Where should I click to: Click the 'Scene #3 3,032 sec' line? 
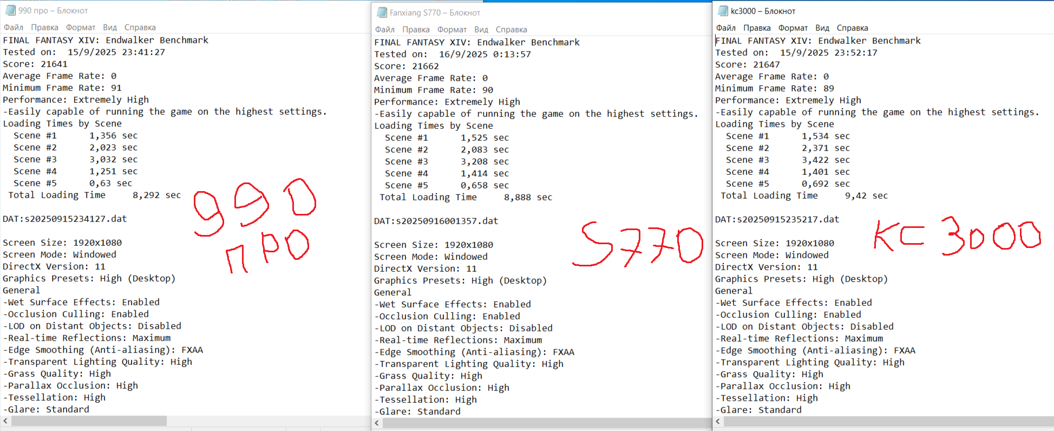click(x=76, y=159)
